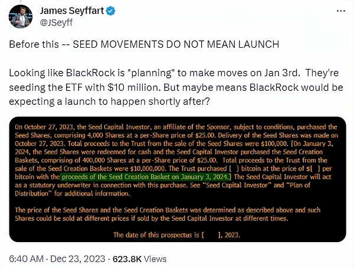
Task: Click the "Views" label
Action: tap(155, 259)
